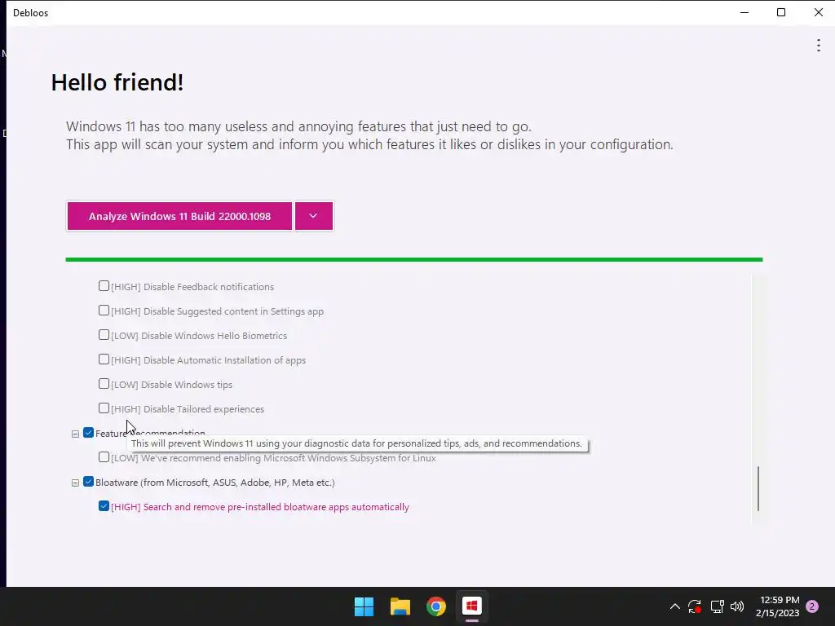This screenshot has width=835, height=626.
Task: Minimize the Debloos window
Action: [x=744, y=12]
